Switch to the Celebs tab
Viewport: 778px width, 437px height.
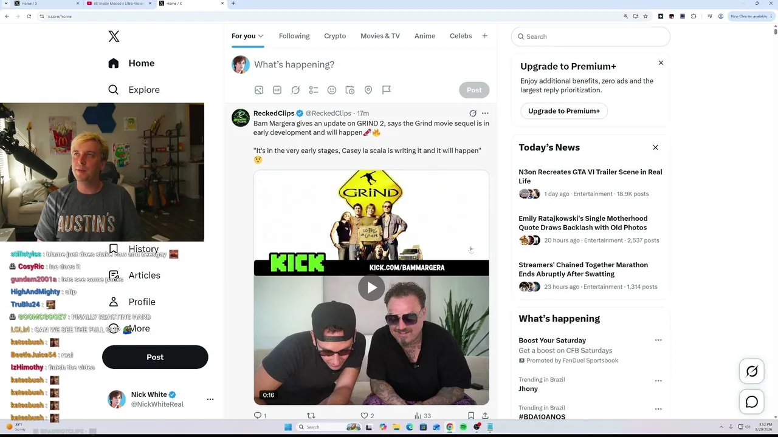(x=461, y=36)
